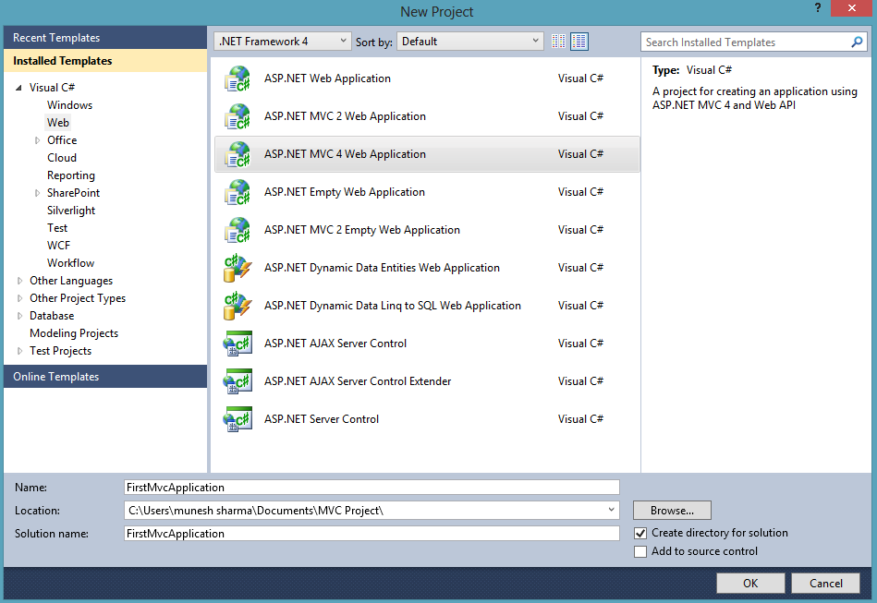Viewport: 877px width, 603px height.
Task: Select the Installed Templates section
Action: (105, 60)
